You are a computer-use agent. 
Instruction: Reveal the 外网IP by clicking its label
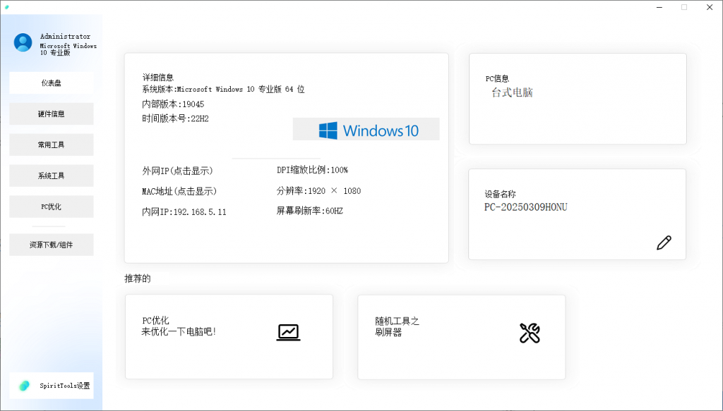click(177, 171)
